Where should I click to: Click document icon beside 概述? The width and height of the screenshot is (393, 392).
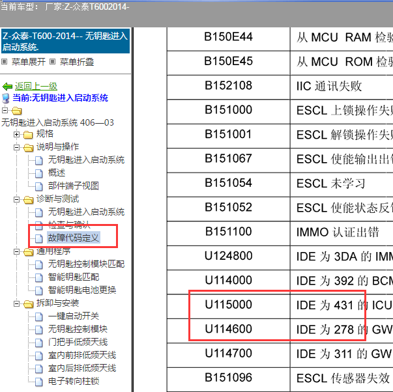(38, 173)
